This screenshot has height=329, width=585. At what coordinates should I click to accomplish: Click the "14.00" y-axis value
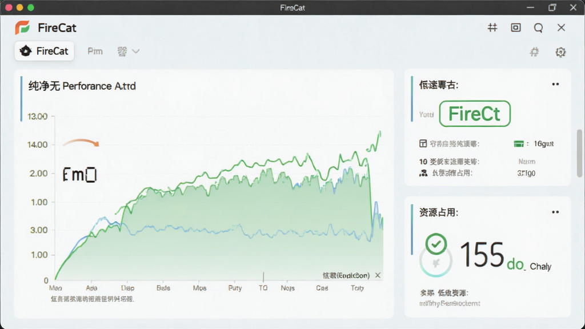coord(37,145)
